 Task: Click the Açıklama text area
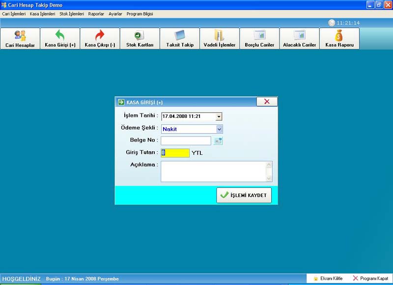pyautogui.click(x=213, y=172)
